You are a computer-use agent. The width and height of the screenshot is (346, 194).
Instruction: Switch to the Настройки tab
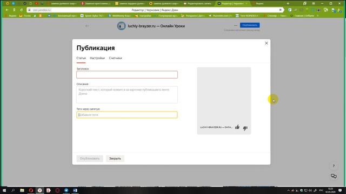point(97,58)
